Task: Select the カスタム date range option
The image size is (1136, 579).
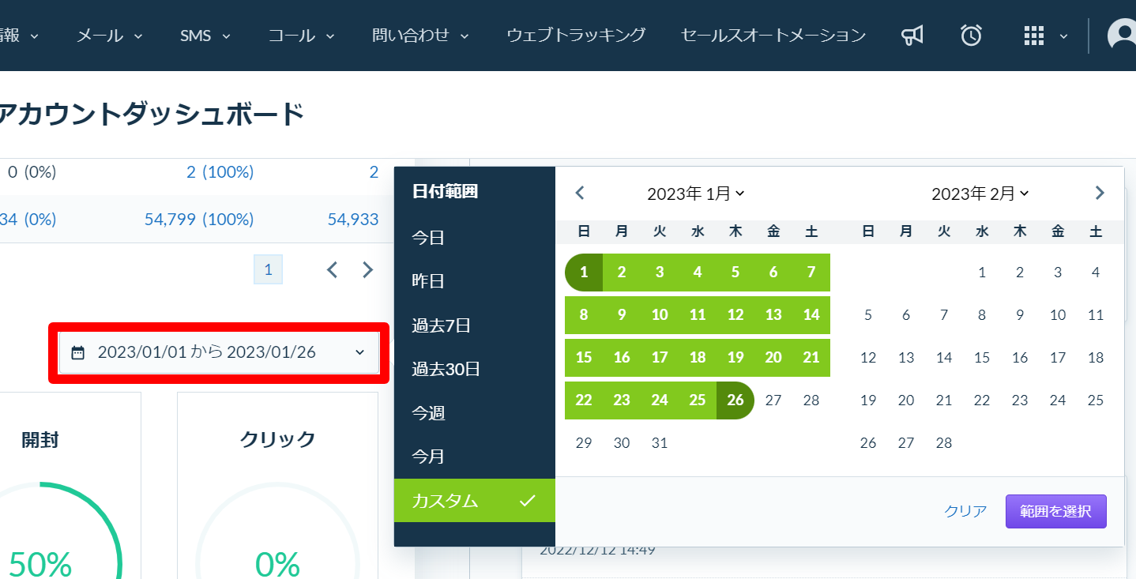Action: coord(475,500)
